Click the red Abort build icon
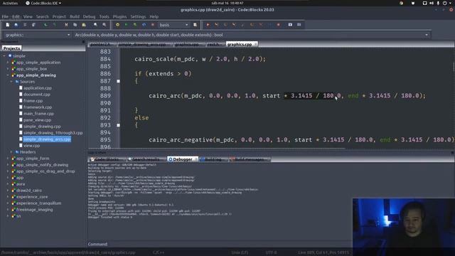Viewport: 455px width, 256px height. coord(153,25)
